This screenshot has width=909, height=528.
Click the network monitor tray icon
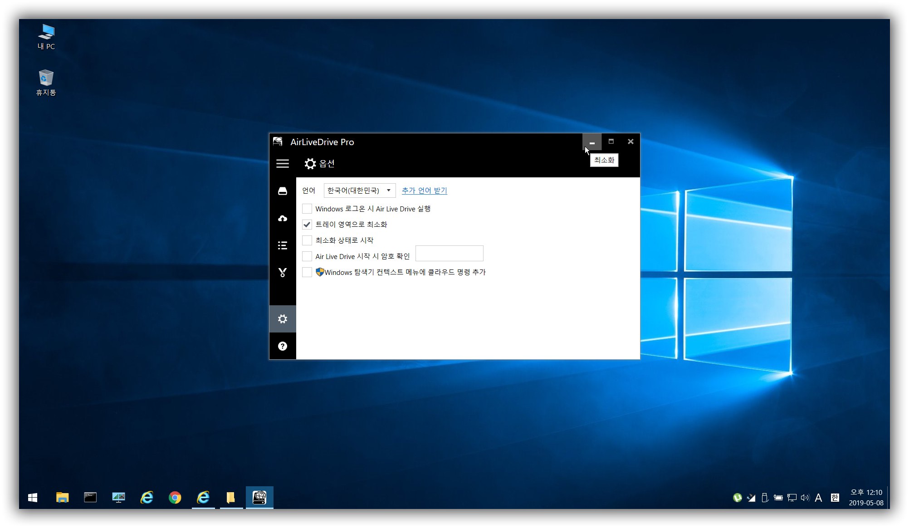click(x=792, y=498)
